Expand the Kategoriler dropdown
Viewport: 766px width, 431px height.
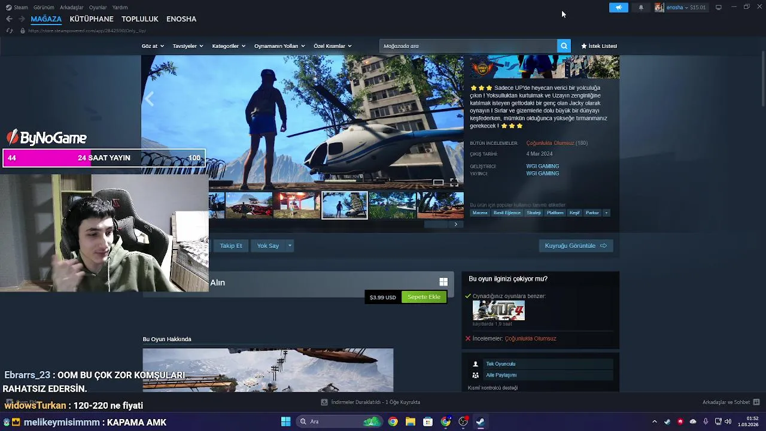pos(229,46)
